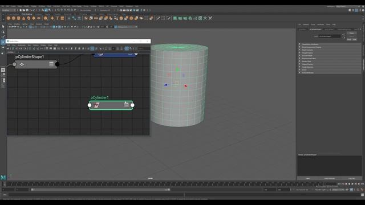The height and width of the screenshot is (205, 365).
Task: Expand the Tessellation Attributes section
Action: [330, 44]
